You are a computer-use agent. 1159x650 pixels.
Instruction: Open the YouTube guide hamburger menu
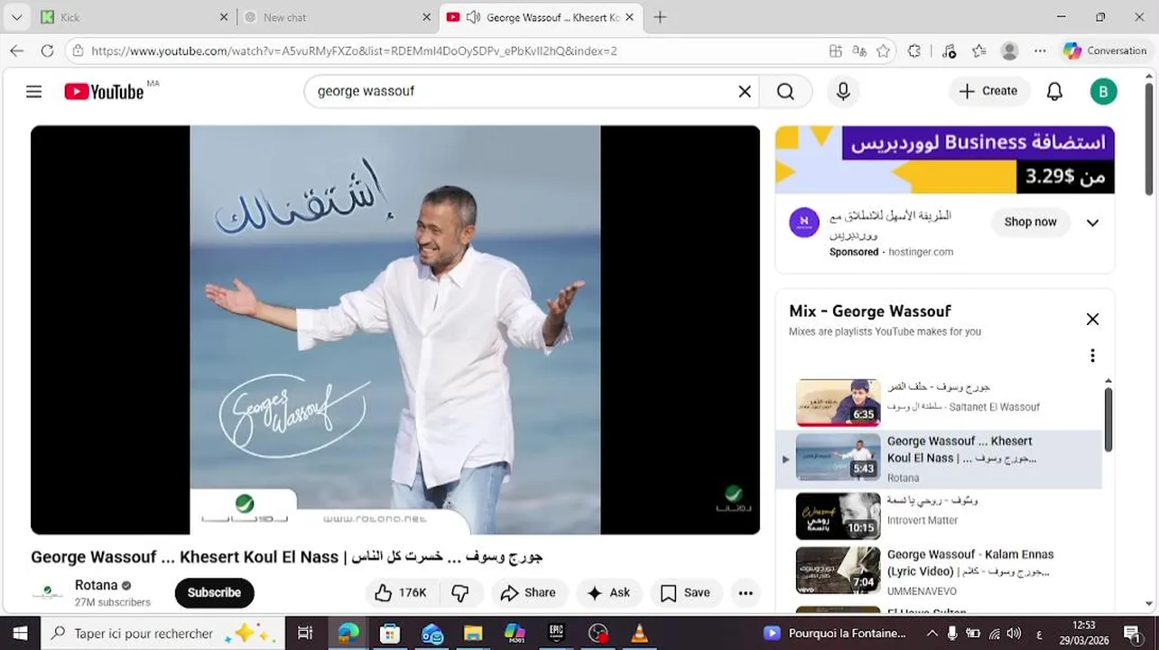coord(33,91)
